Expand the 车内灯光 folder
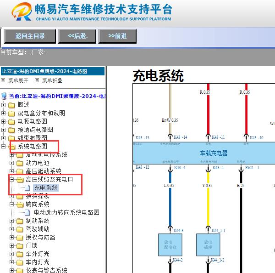The image size is (275, 273). pyautogui.click(x=11, y=262)
